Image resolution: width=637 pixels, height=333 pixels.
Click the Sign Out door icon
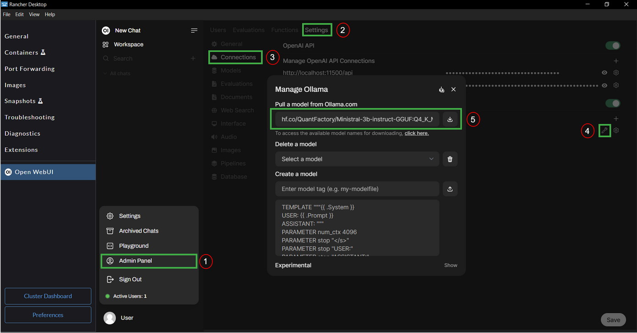tap(110, 279)
